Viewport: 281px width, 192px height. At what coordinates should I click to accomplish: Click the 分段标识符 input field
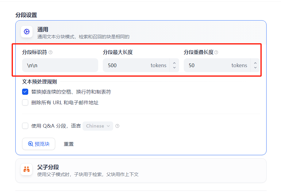coord(60,65)
